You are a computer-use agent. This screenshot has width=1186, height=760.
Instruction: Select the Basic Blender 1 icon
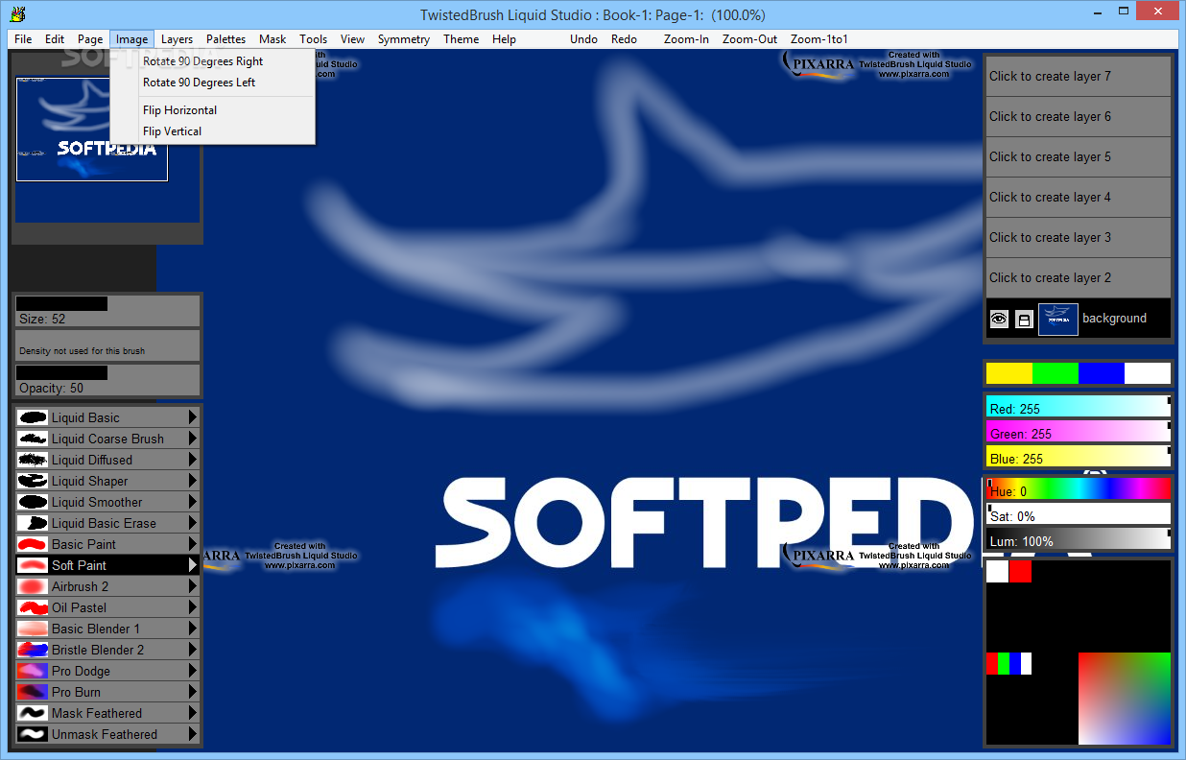click(33, 629)
